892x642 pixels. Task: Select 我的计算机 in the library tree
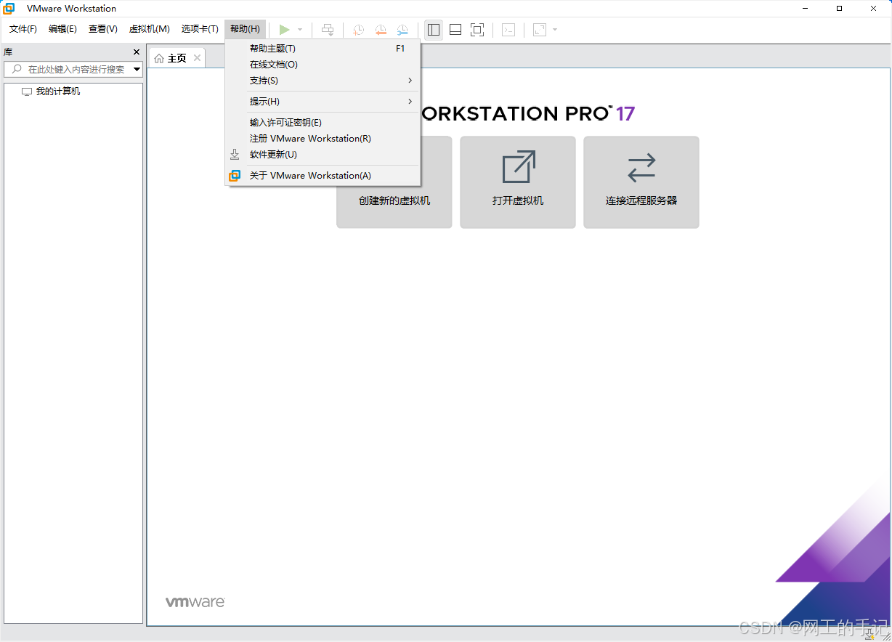tap(58, 92)
